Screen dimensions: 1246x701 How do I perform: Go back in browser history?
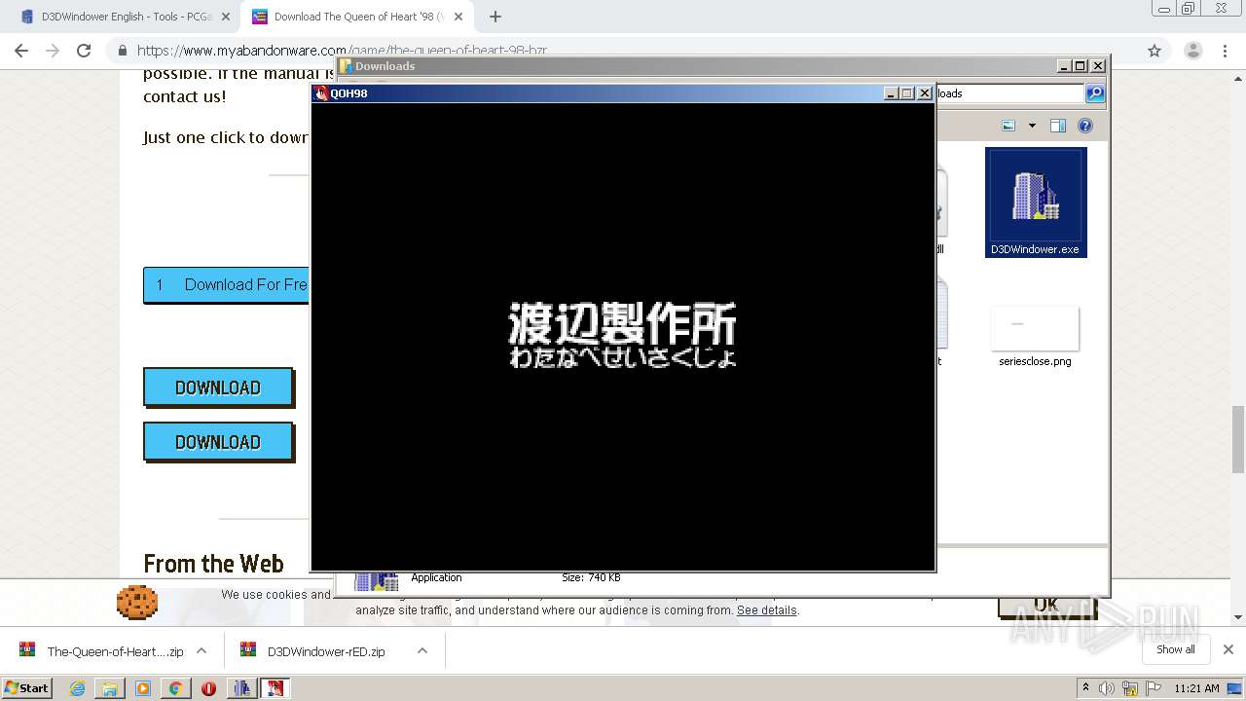click(21, 51)
